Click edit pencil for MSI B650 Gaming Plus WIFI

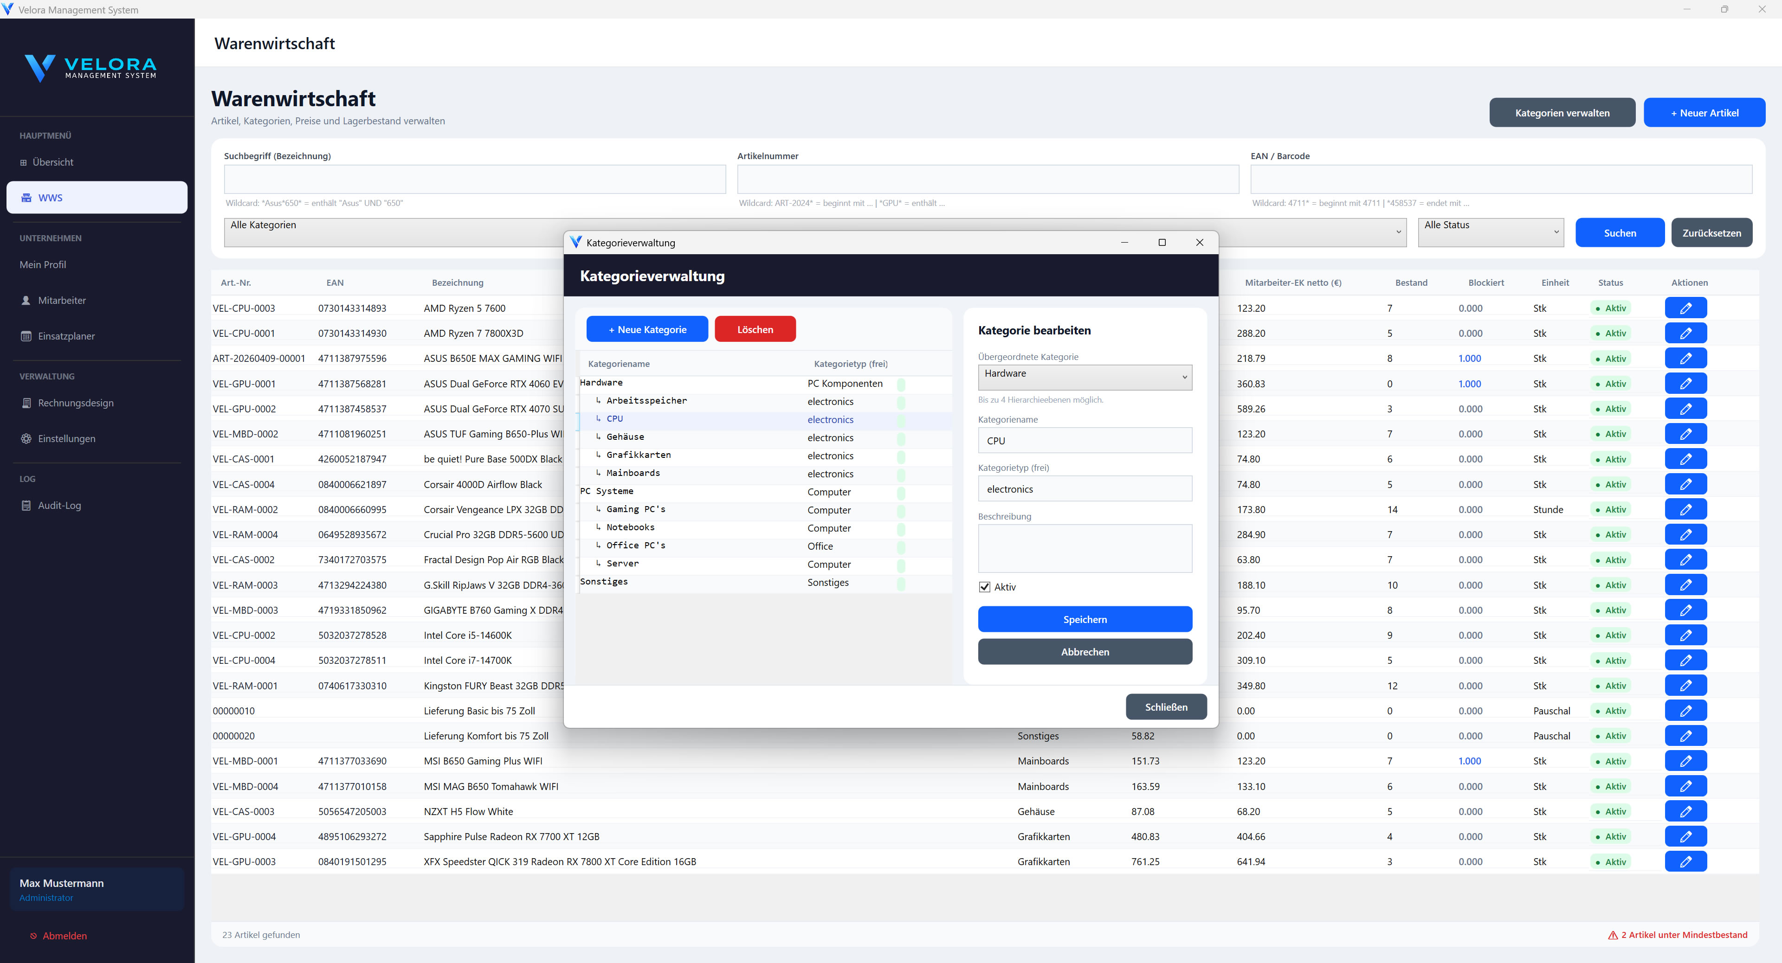[1685, 761]
